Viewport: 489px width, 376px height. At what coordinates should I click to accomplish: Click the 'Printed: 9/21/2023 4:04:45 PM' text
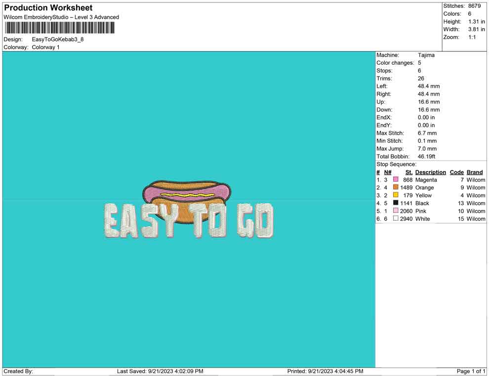click(x=326, y=372)
